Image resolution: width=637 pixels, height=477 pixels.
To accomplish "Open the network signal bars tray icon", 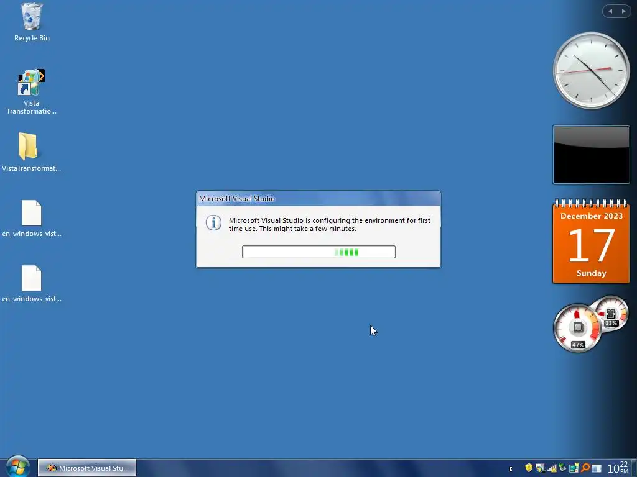I will pyautogui.click(x=552, y=468).
